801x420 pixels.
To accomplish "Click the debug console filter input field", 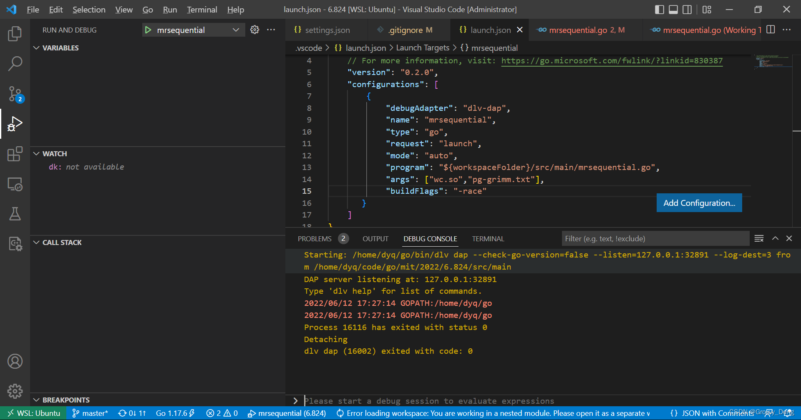I will [655, 238].
